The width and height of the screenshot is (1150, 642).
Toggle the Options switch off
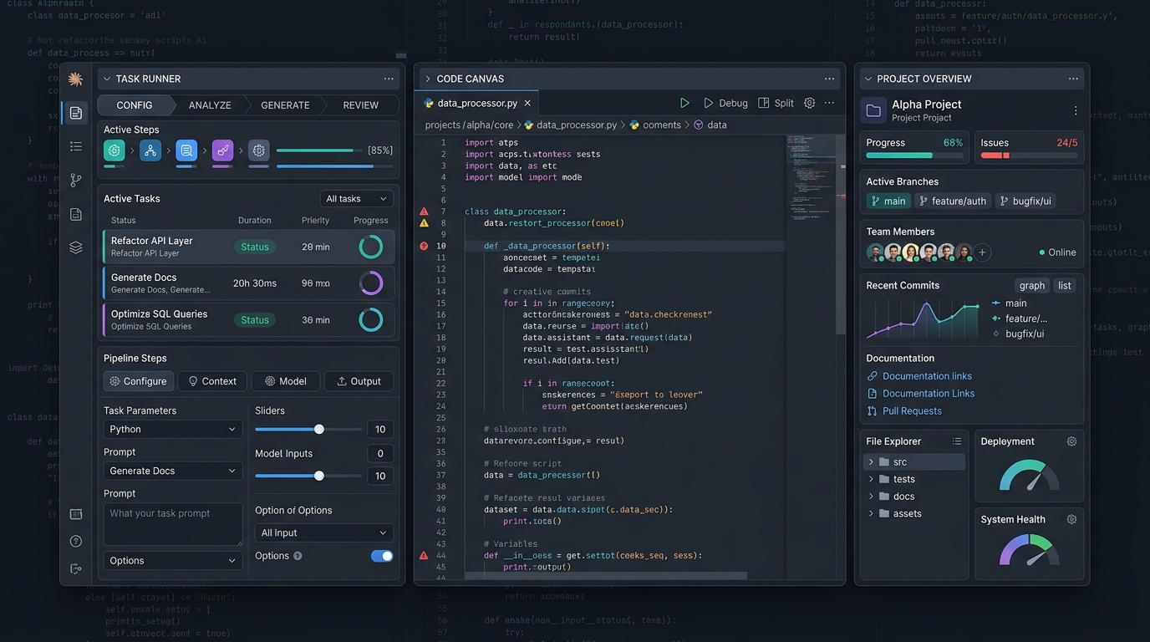pos(382,556)
